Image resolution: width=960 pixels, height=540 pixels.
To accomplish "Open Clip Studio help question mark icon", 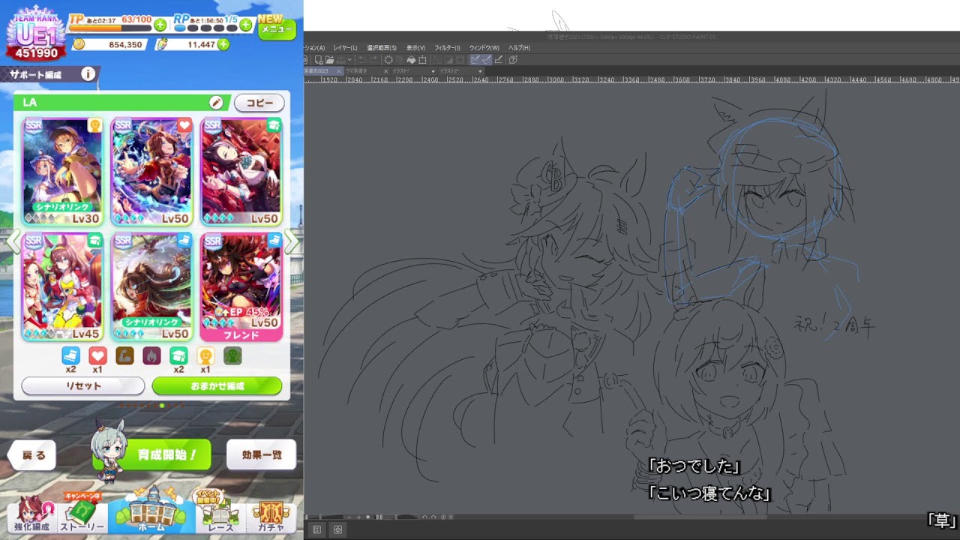I will (513, 60).
